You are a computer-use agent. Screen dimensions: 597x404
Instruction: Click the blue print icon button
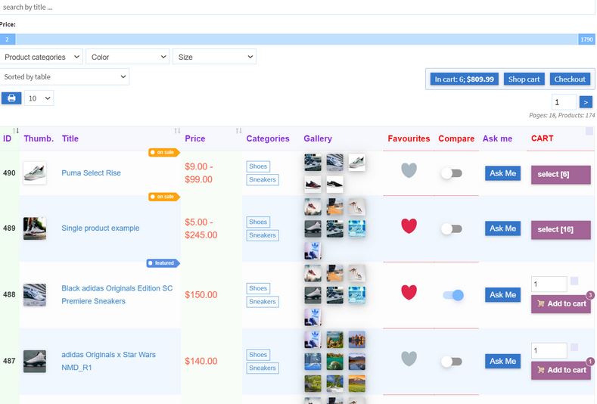11,98
